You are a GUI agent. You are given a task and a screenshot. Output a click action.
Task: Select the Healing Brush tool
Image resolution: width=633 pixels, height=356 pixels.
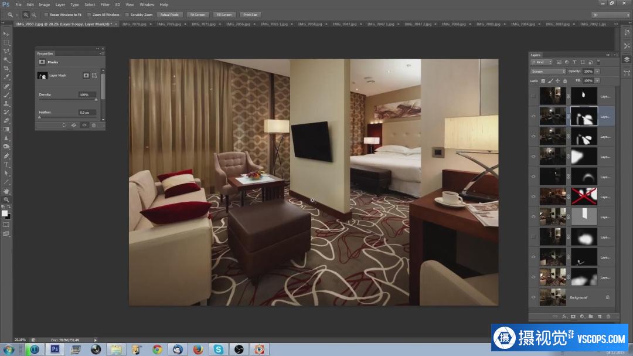coord(6,86)
